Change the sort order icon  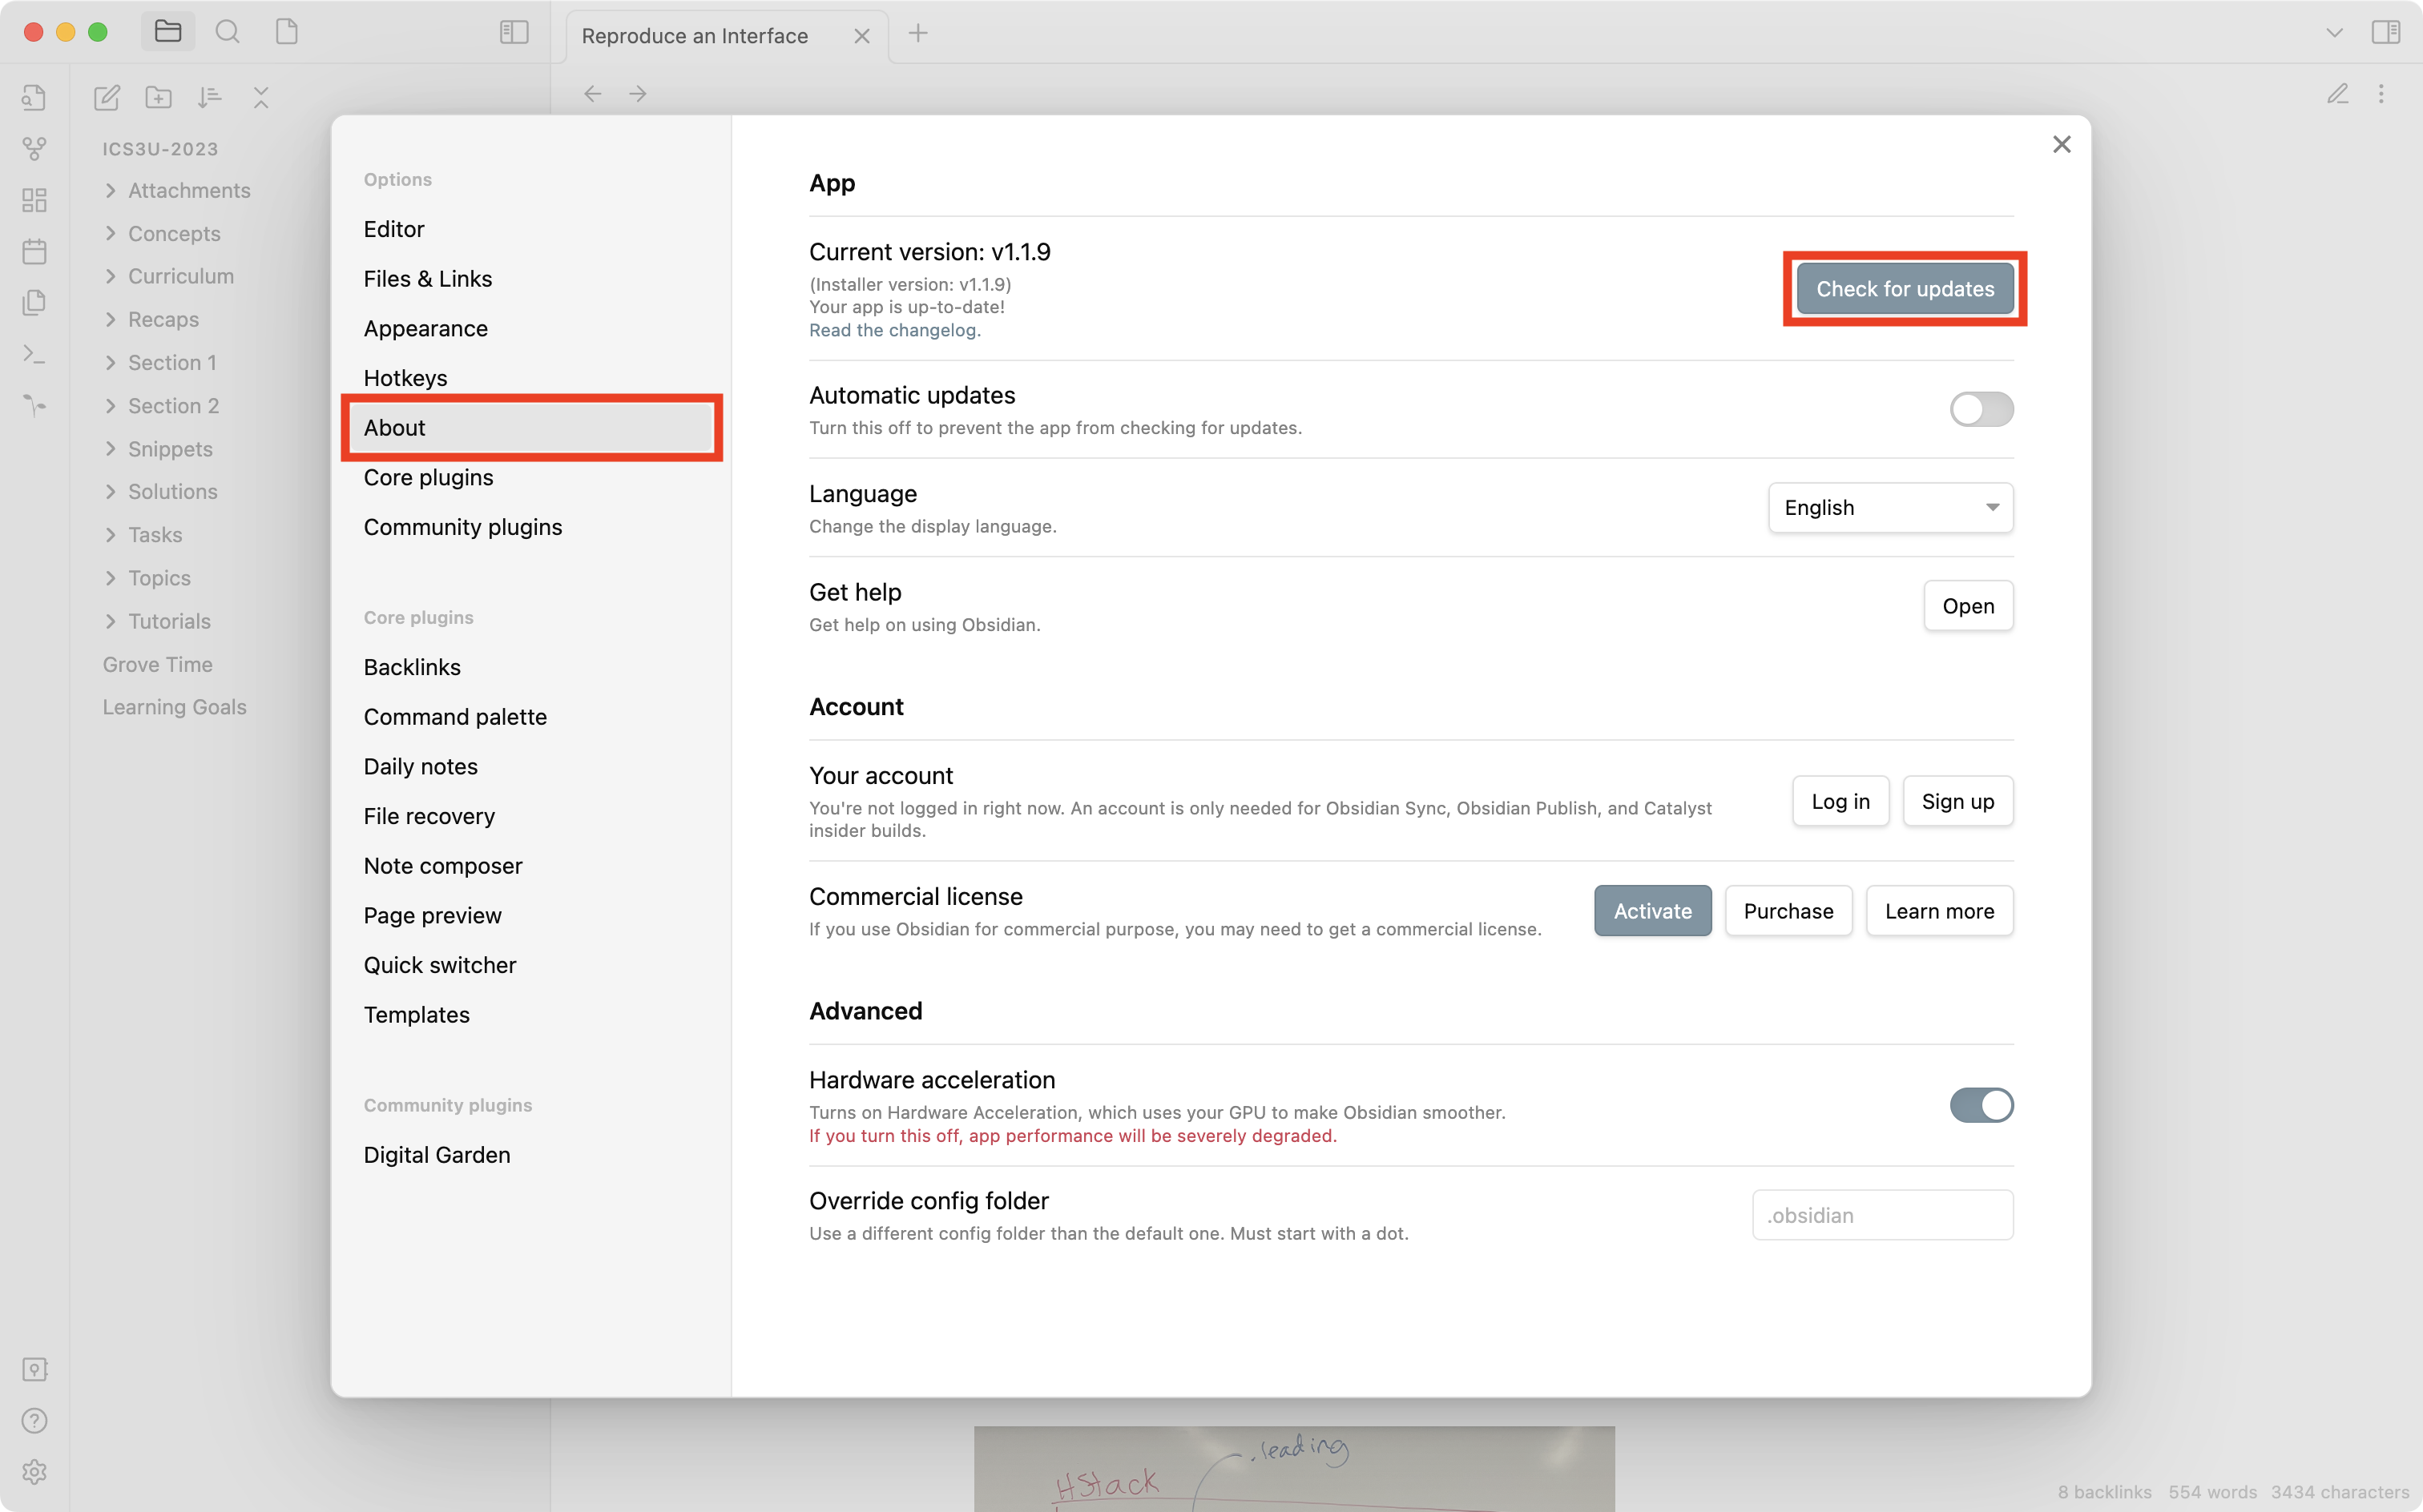point(209,97)
